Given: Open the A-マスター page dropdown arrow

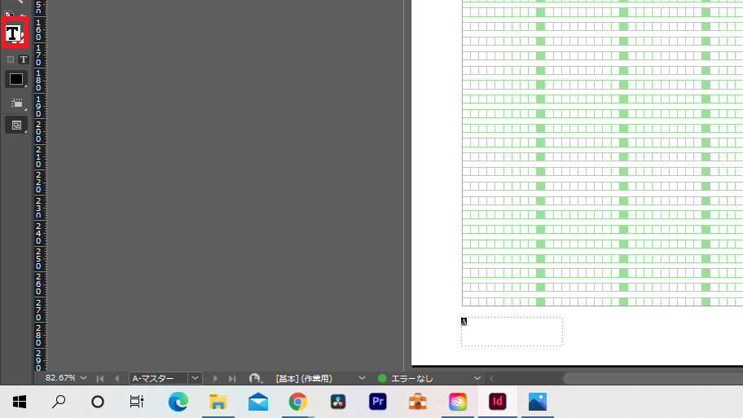Looking at the screenshot, I should [195, 379].
